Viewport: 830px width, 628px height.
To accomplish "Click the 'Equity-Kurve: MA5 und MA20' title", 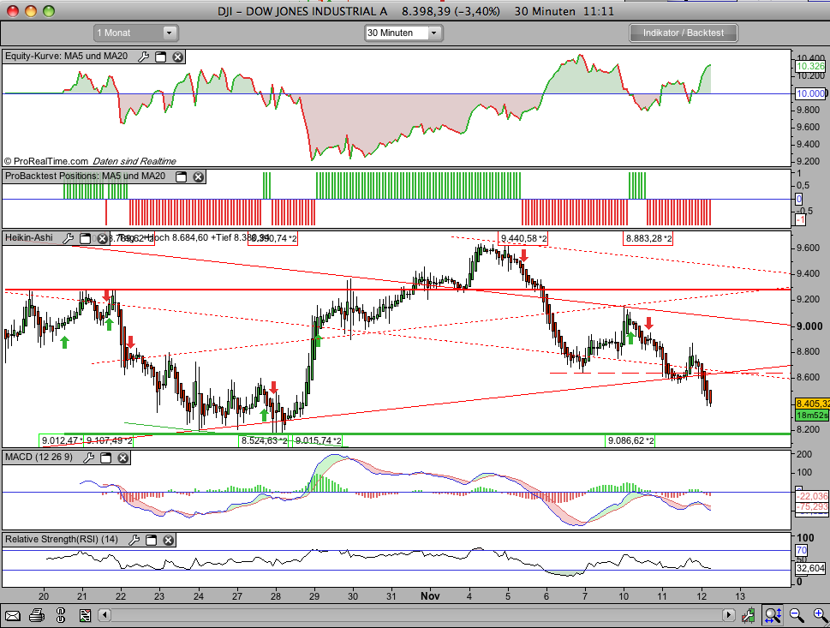I will (x=66, y=57).
